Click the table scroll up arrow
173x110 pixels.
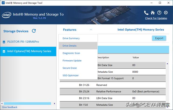pos(167,64)
